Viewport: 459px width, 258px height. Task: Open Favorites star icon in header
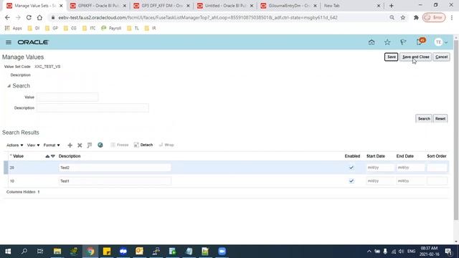coord(387,42)
